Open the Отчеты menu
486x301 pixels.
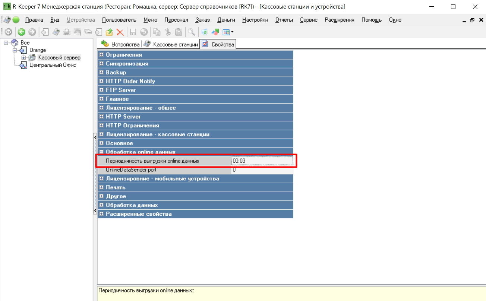(x=284, y=20)
